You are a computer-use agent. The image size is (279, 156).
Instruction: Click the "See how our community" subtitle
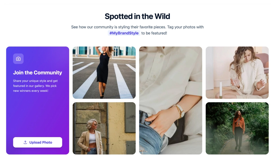[x=137, y=27]
